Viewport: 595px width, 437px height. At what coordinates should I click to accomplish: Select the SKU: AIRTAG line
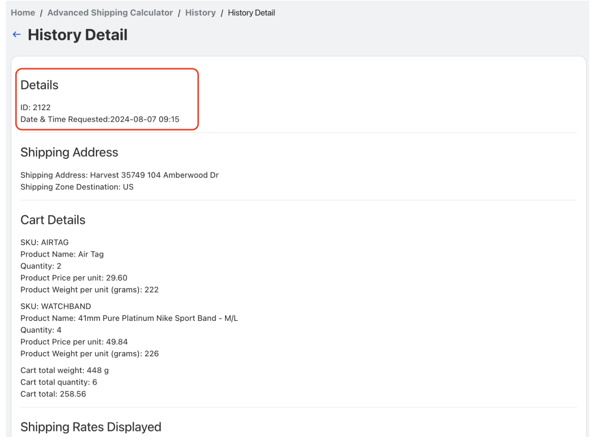[x=45, y=242]
